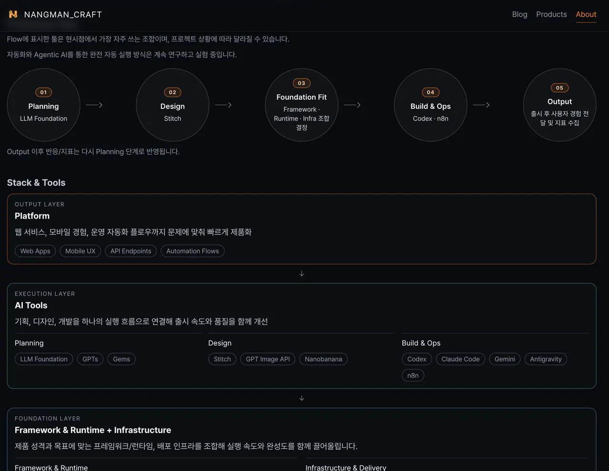Viewport: 609px width, 471px height.
Task: Click the Web Apps tag
Action: 35,251
